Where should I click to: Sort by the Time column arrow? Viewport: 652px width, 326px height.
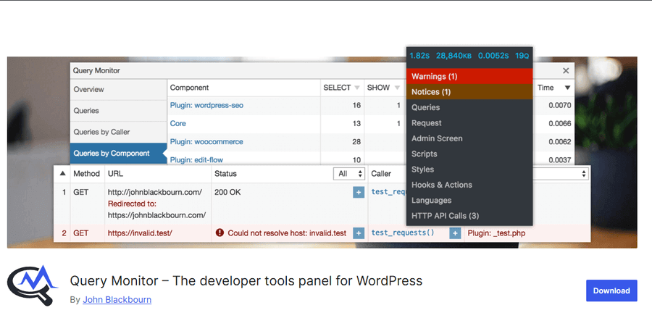point(567,88)
